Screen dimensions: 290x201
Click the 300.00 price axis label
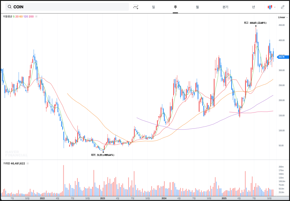tap(282, 70)
